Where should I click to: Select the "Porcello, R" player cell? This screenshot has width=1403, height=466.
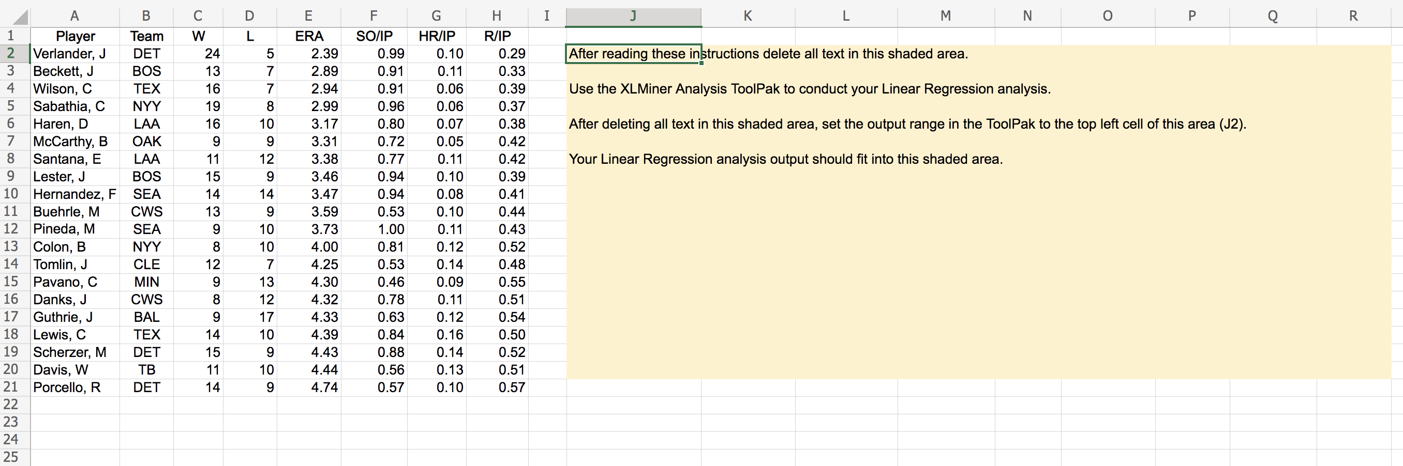click(x=75, y=387)
